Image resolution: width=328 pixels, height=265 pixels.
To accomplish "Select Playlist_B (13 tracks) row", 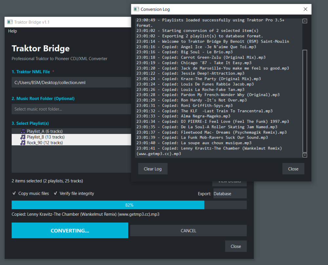I will click(71, 137).
